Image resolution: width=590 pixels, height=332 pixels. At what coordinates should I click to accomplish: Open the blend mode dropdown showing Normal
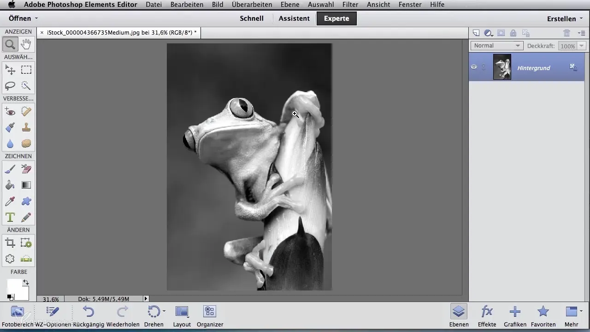pyautogui.click(x=497, y=46)
